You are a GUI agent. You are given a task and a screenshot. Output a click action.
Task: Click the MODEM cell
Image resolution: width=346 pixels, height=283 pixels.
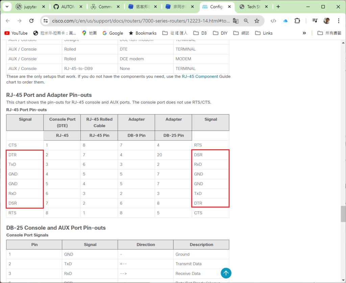click(201, 59)
